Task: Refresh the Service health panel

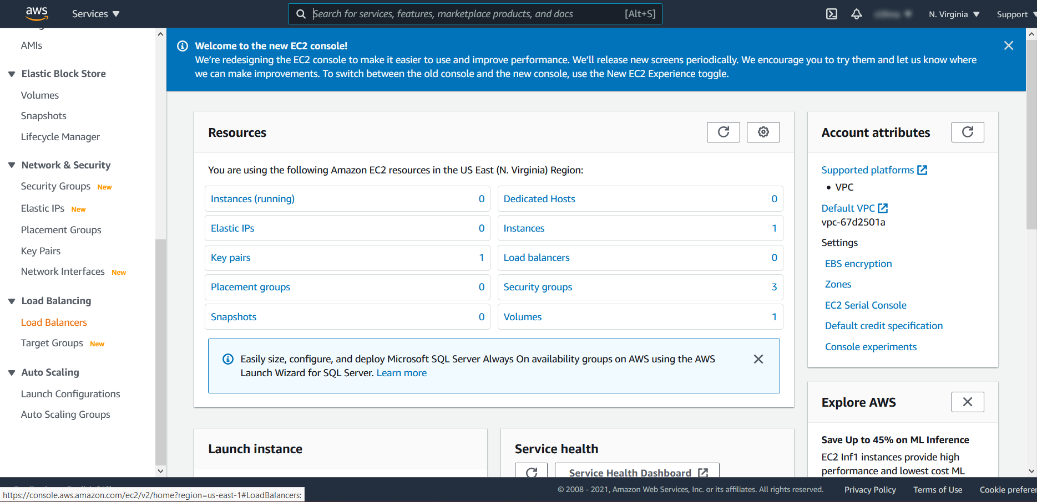Action: (x=531, y=472)
